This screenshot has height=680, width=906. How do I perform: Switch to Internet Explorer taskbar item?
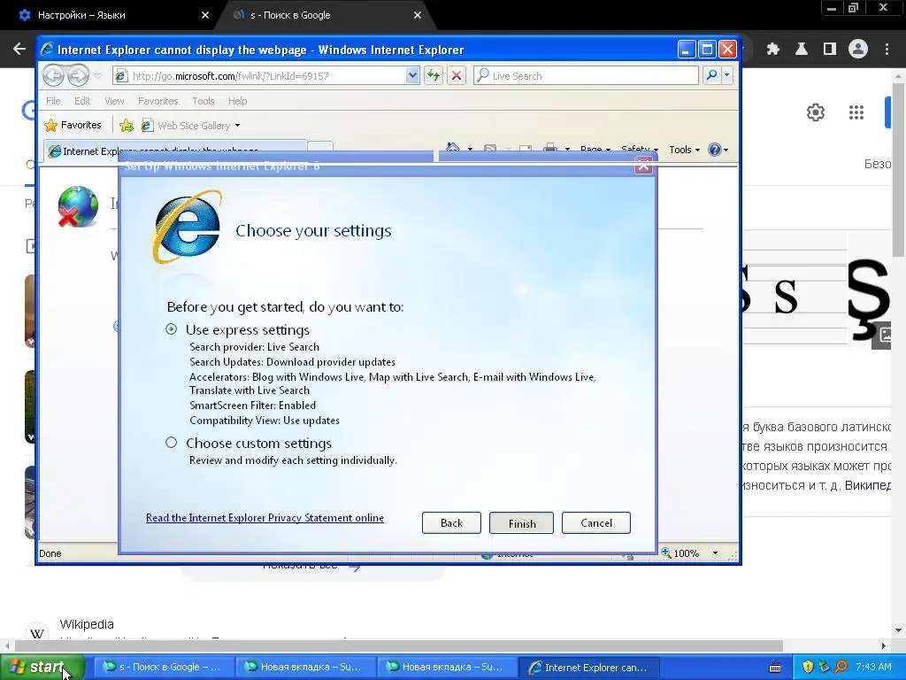588,668
